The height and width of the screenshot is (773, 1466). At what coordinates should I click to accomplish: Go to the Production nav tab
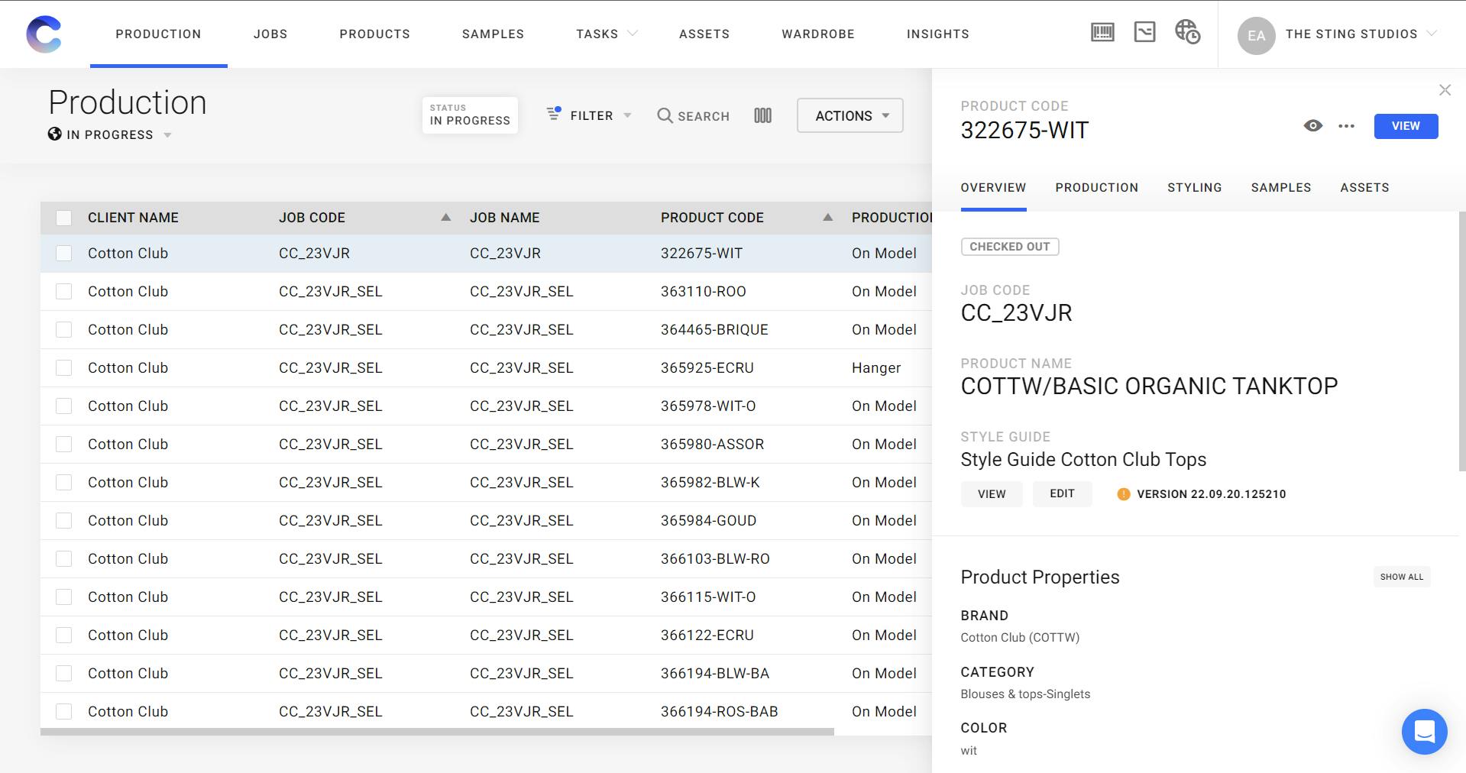pyautogui.click(x=158, y=34)
